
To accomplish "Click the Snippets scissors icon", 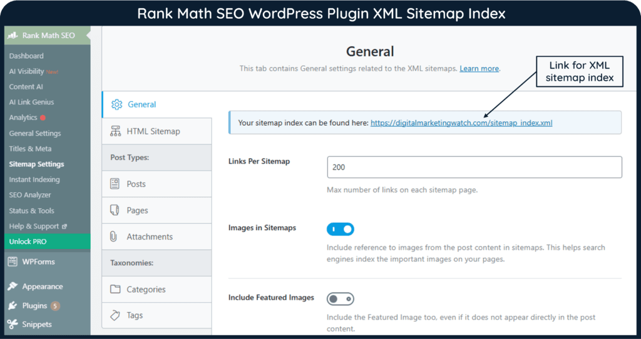I will coord(13,324).
